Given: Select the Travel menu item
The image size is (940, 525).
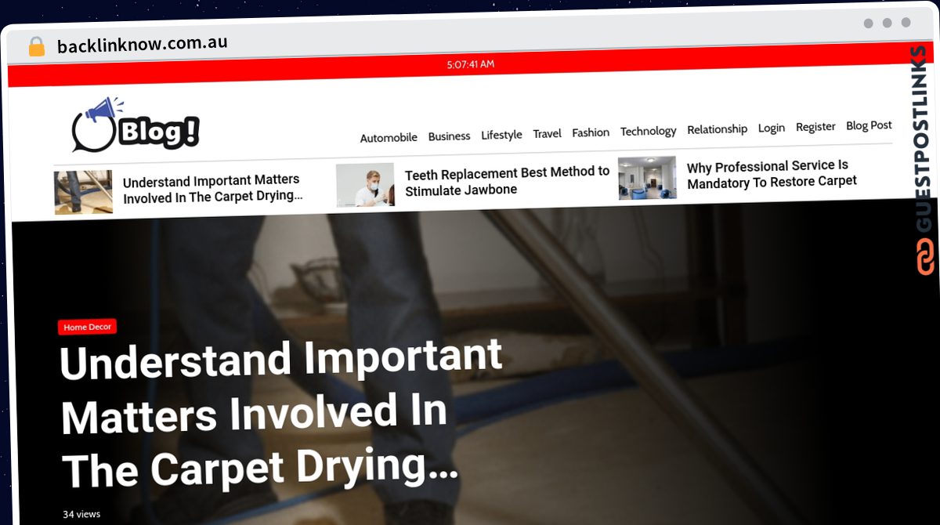Looking at the screenshot, I should coord(547,134).
